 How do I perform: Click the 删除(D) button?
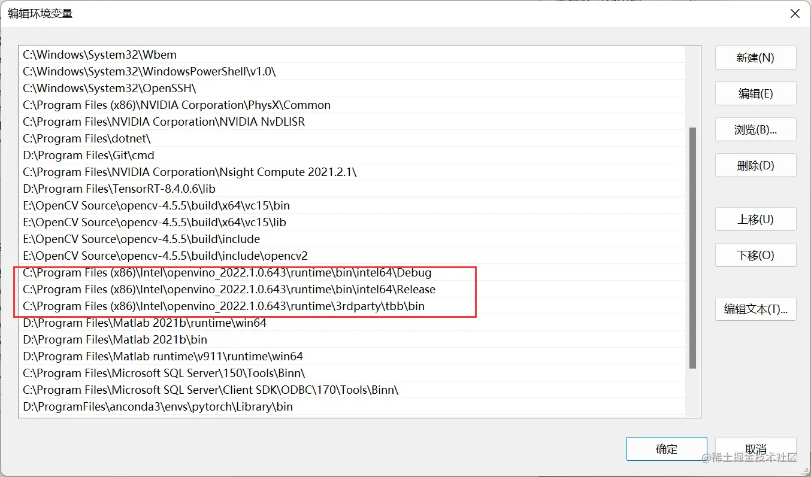755,165
